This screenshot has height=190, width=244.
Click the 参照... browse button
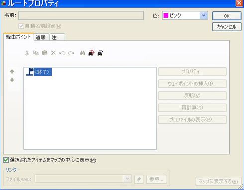157,179
